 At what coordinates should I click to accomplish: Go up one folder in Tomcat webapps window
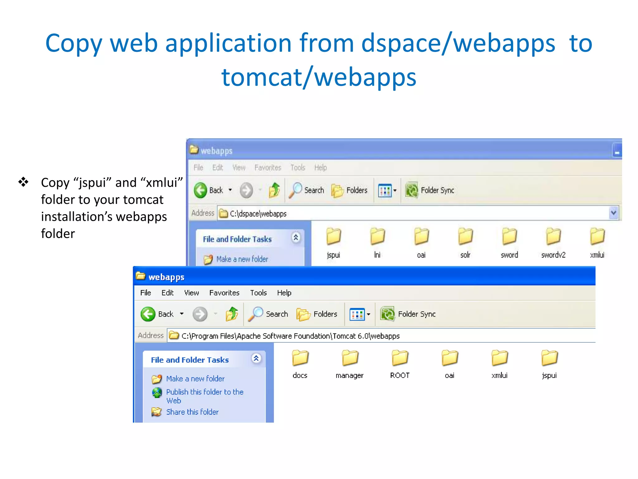[232, 314]
